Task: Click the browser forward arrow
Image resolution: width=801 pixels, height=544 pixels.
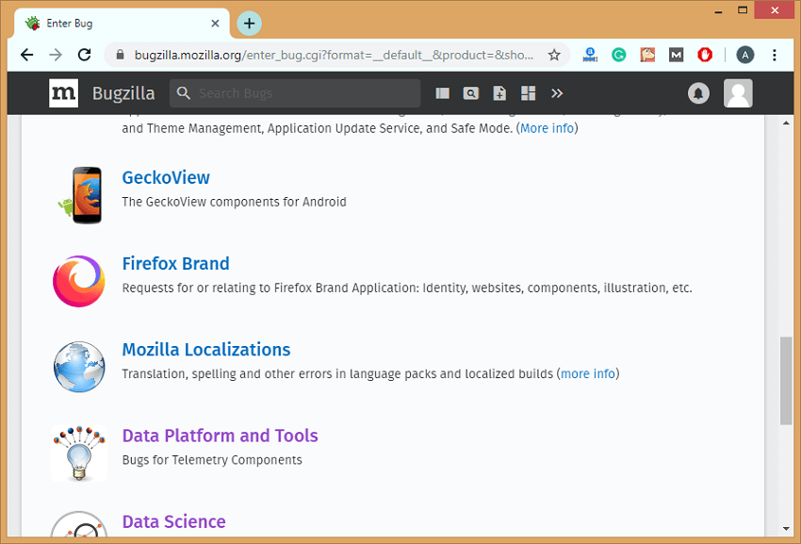Action: pyautogui.click(x=56, y=55)
